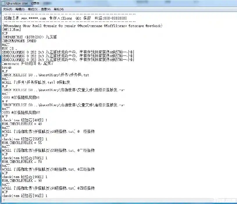Click the checkitem 经验石[40级] 1 line
The width and height of the screenshot is (237, 204).
(25, 120)
